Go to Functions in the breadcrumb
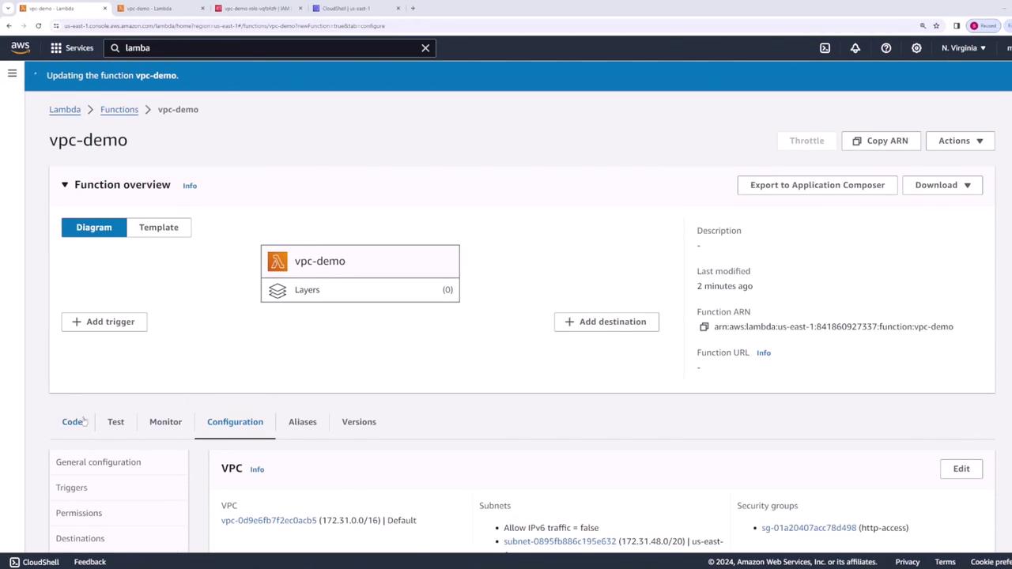This screenshot has width=1012, height=569. [x=119, y=110]
